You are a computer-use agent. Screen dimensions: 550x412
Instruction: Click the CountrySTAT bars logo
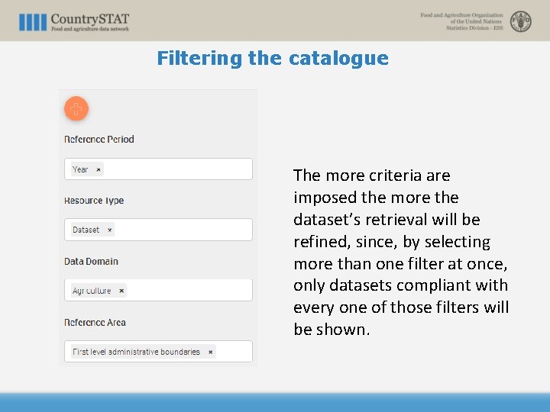pyautogui.click(x=33, y=22)
